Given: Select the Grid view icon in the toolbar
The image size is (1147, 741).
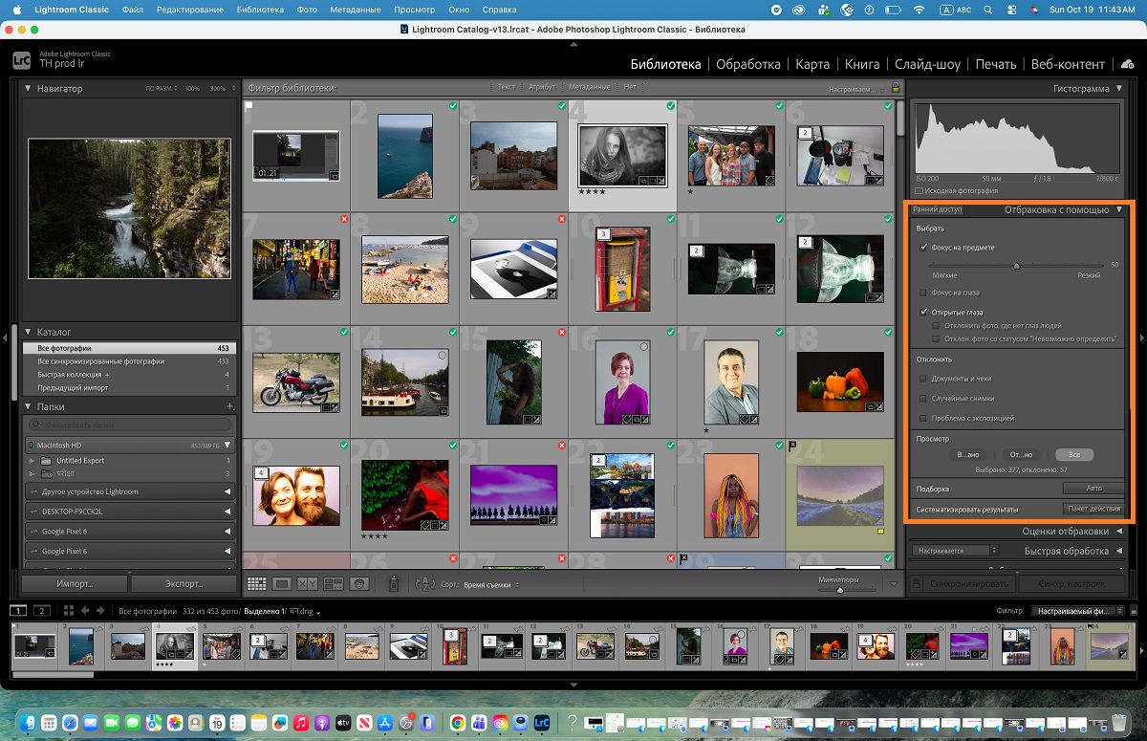Looking at the screenshot, I should pos(256,584).
